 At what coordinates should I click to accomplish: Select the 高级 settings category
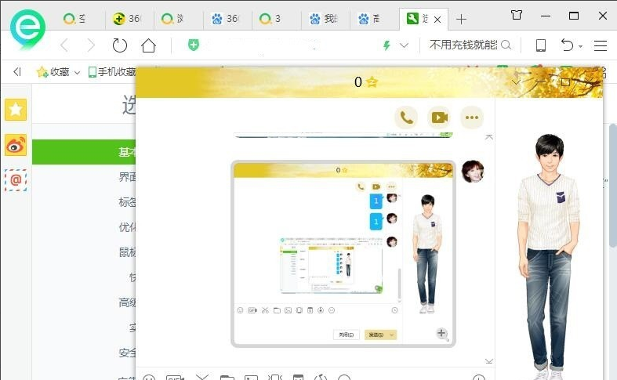[127, 302]
